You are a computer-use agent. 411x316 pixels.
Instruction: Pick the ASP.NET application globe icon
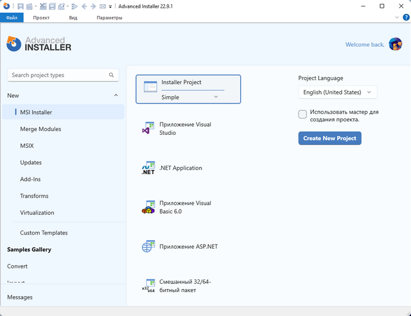[148, 247]
